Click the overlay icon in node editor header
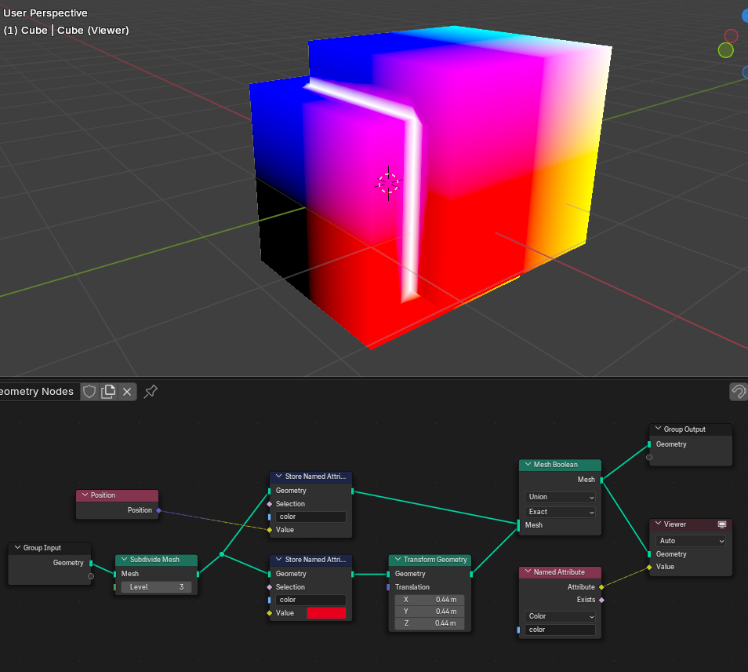Image resolution: width=748 pixels, height=672 pixels. tap(739, 392)
